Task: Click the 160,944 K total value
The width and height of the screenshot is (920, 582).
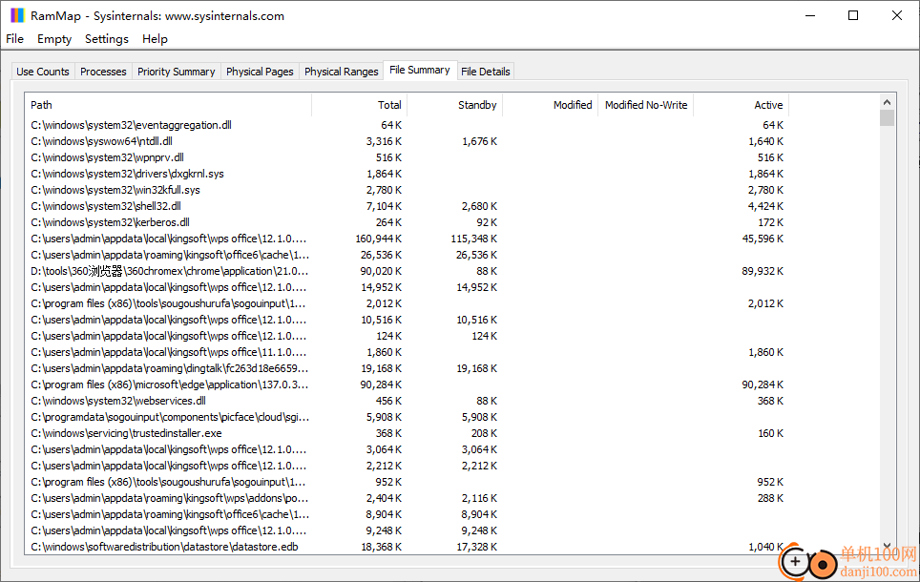Action: click(x=379, y=239)
